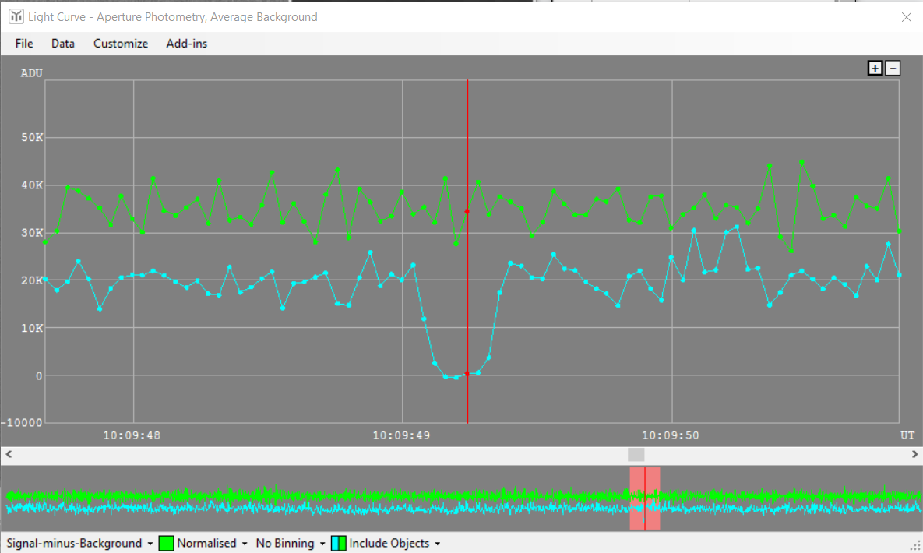Click the plus zoom-in button on chart

pos(875,69)
